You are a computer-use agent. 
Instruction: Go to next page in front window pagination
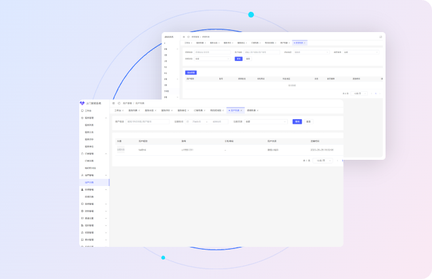342,160
